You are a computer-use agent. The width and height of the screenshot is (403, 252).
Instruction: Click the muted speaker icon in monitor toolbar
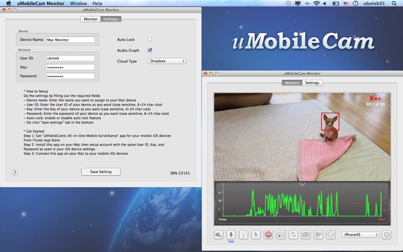[219, 234]
